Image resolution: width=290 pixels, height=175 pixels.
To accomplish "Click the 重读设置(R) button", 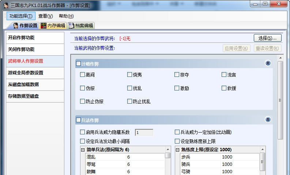I will [267, 48].
